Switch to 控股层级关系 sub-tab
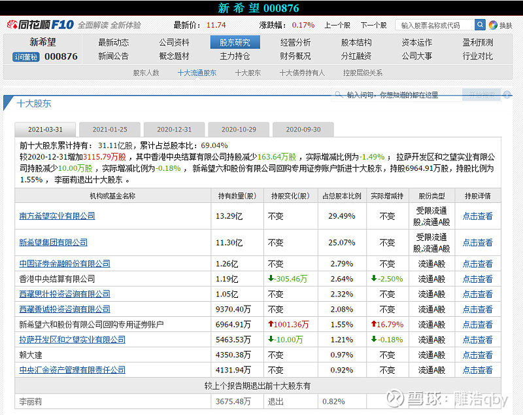Screen dimensions: 523x415 click(x=363, y=73)
